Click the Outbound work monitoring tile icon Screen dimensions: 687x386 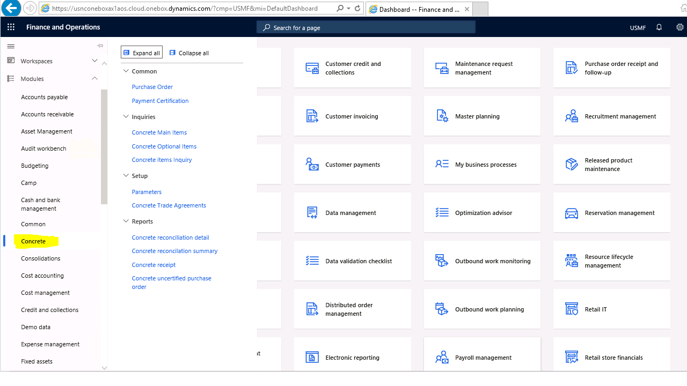point(442,261)
